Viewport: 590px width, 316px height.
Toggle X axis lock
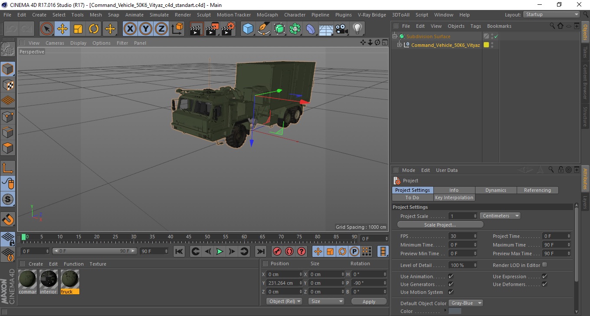130,29
